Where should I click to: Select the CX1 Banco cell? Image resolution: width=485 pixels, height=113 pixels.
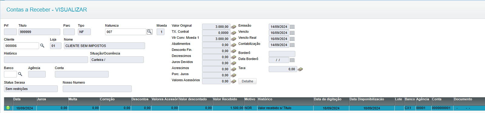(410, 108)
